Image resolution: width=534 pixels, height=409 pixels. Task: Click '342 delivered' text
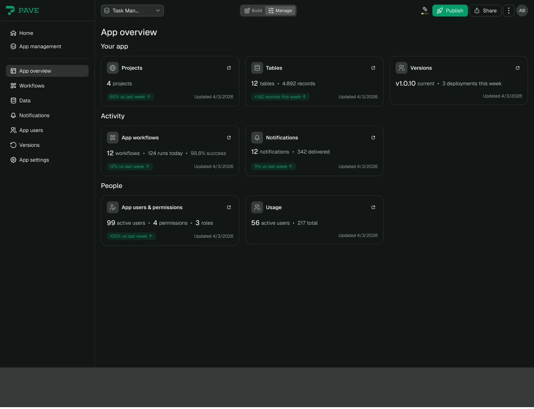coord(313,152)
